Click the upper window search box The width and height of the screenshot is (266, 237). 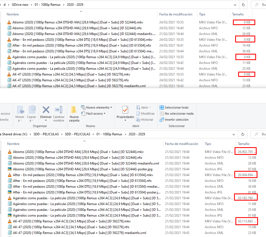tap(258, 5)
